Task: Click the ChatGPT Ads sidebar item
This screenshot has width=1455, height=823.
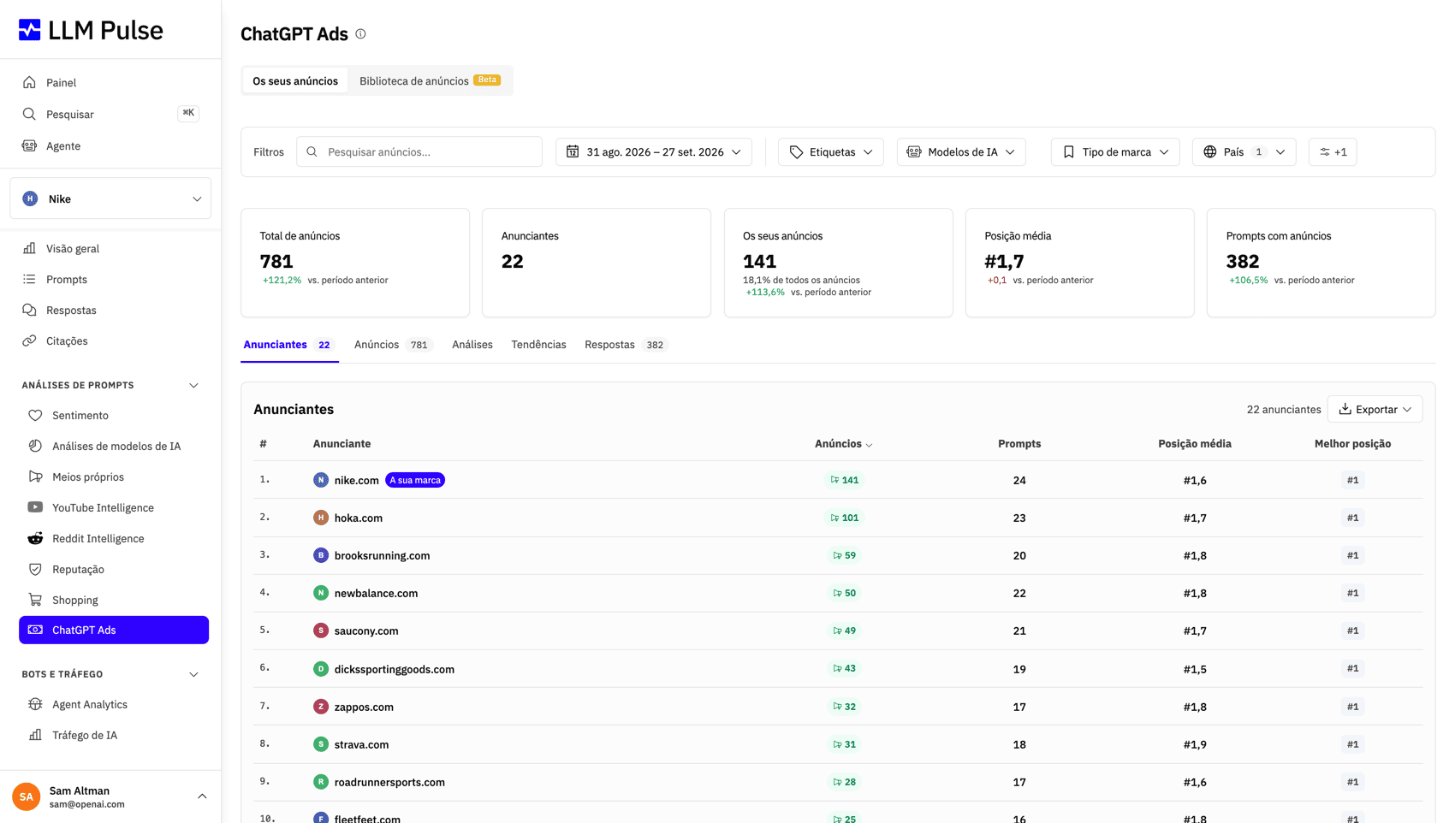Action: (x=114, y=630)
